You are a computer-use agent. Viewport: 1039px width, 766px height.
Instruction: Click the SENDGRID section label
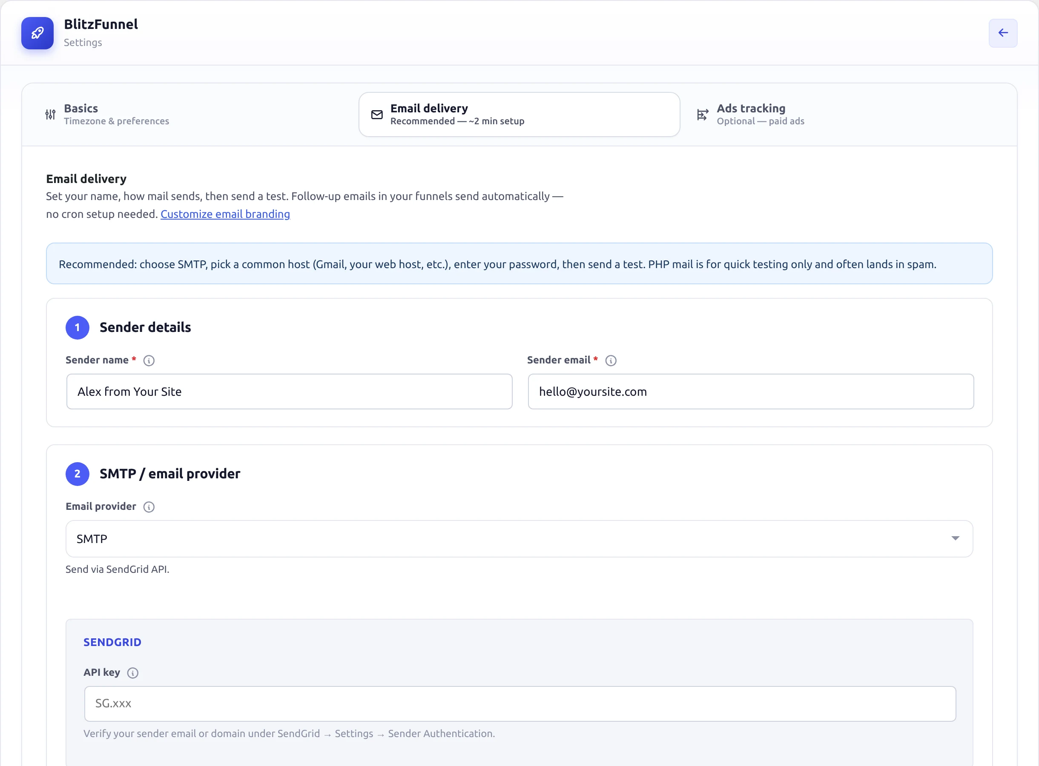tap(112, 642)
